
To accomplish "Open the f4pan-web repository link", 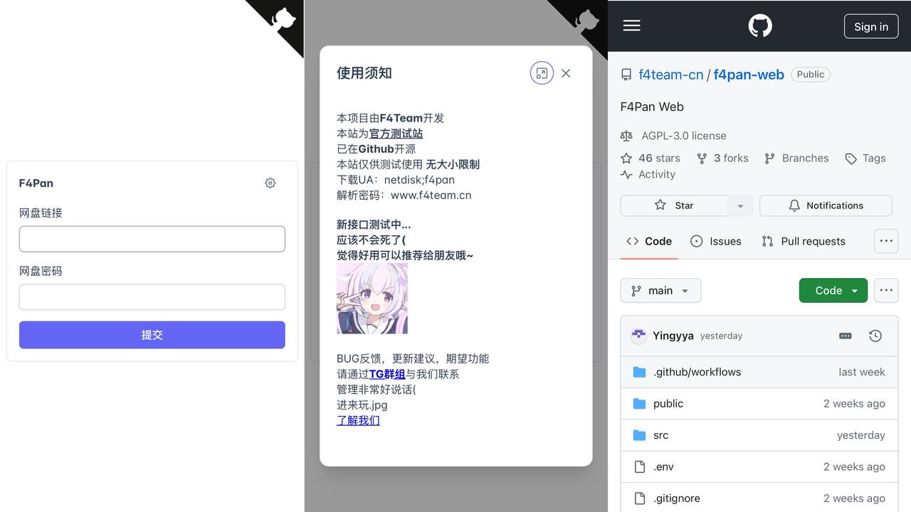I will click(749, 75).
